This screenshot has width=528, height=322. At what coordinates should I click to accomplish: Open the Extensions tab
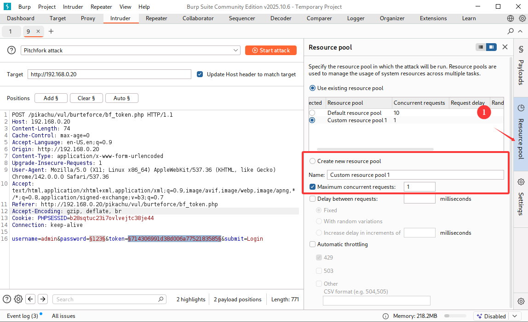(433, 18)
